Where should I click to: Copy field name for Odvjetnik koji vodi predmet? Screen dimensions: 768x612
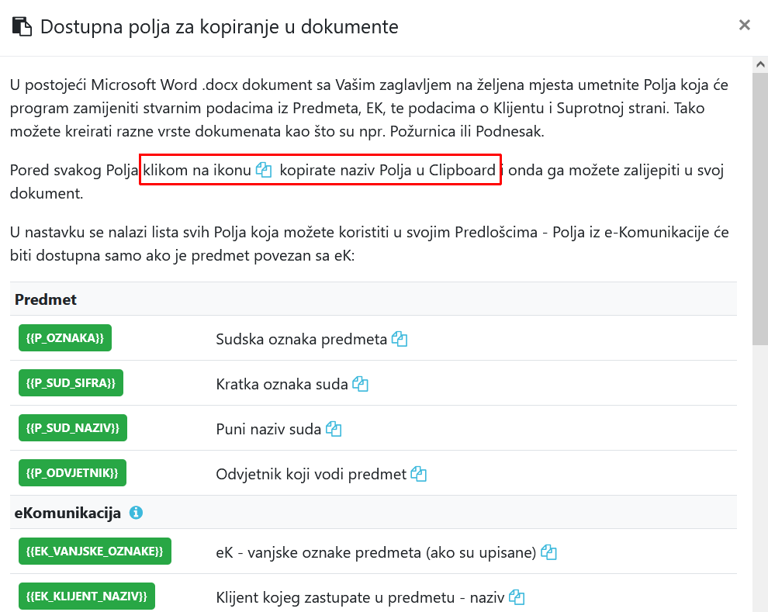click(419, 473)
